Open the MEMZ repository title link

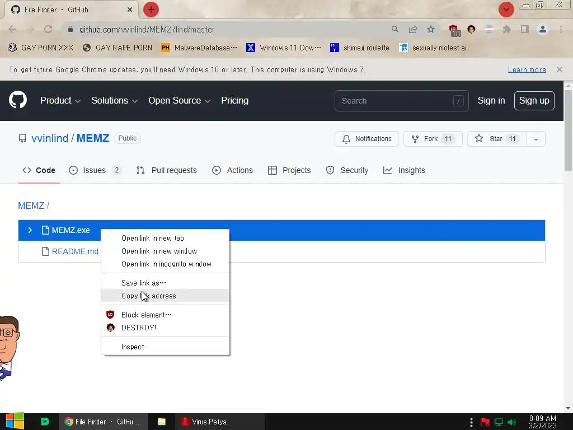tap(93, 138)
